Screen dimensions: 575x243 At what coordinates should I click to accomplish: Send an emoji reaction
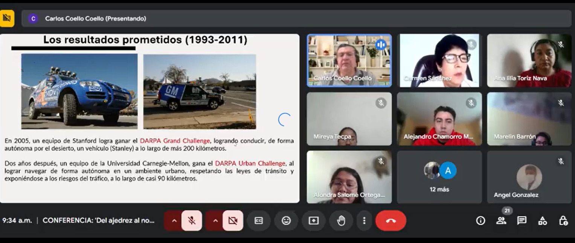[286, 221]
